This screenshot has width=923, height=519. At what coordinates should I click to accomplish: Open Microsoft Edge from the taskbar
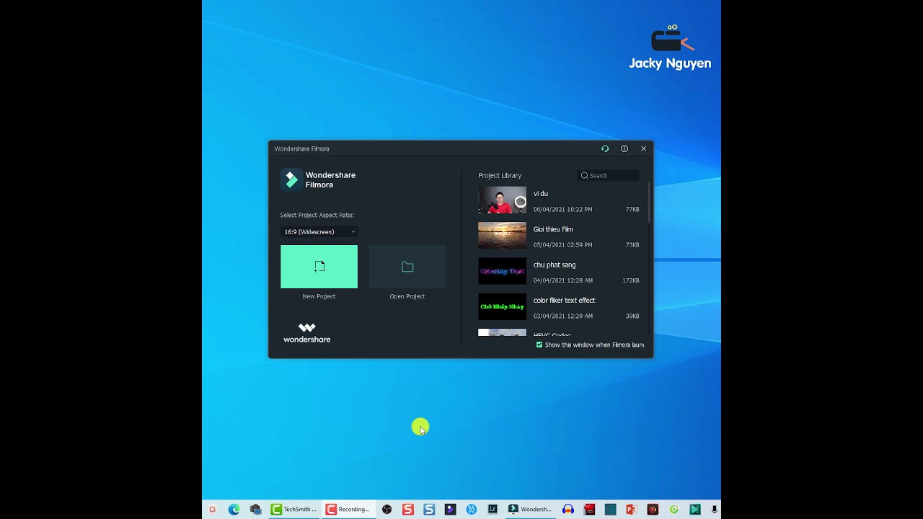pyautogui.click(x=234, y=509)
